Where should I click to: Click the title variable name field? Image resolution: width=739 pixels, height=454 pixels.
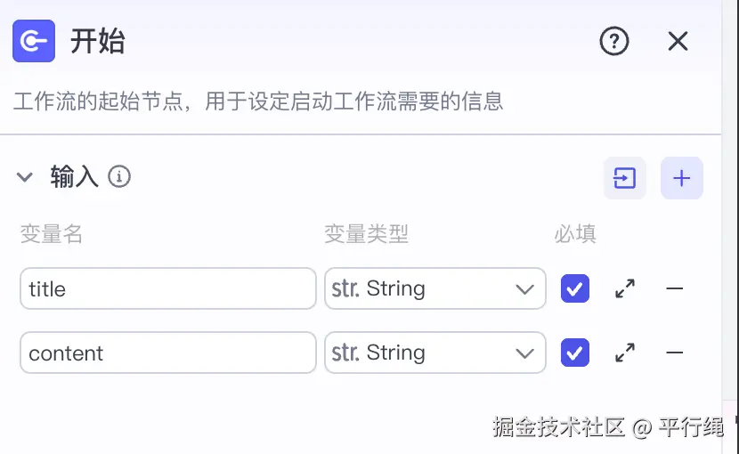coord(167,288)
